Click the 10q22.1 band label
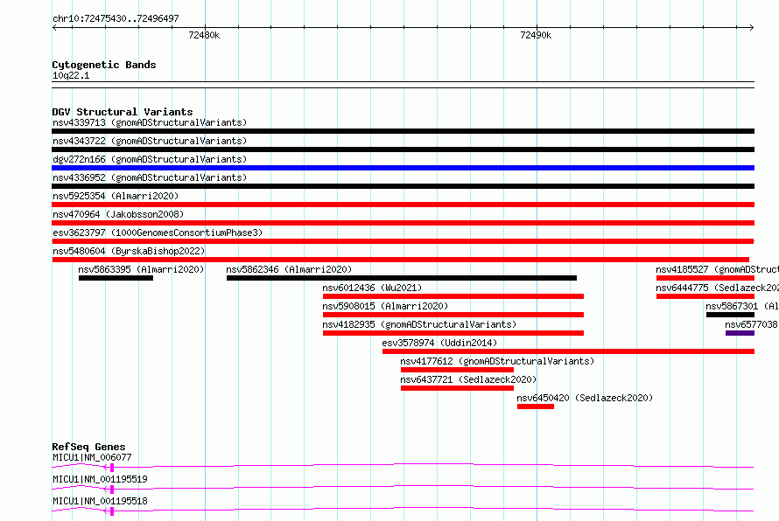This screenshot has width=779, height=521. [x=71, y=75]
